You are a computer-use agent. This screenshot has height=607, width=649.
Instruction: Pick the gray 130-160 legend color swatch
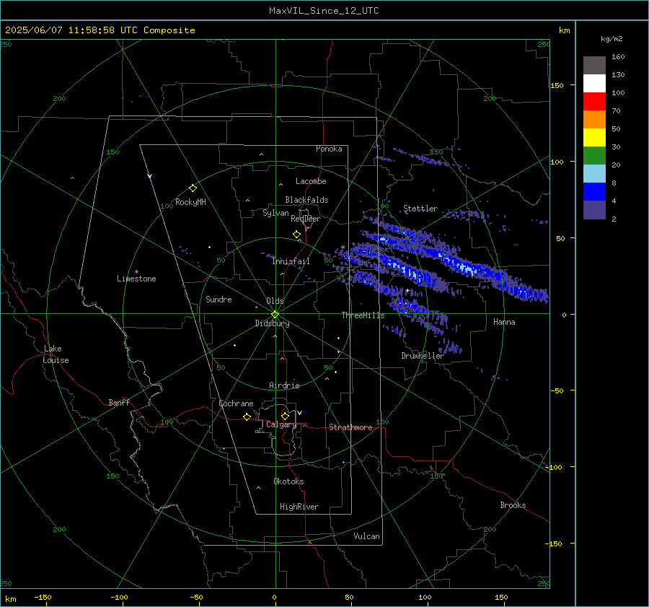[594, 66]
